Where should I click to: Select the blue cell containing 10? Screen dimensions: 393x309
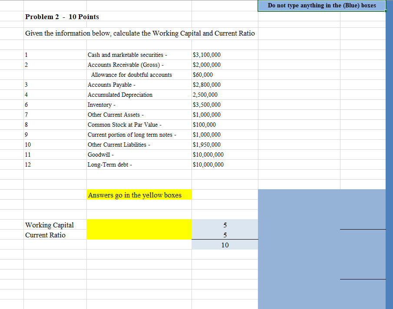pyautogui.click(x=225, y=245)
